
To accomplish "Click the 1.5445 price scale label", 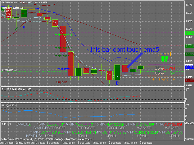I will [189, 5].
